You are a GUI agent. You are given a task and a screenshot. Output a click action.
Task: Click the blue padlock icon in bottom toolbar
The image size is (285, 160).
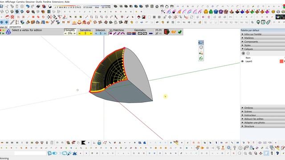[99, 143]
